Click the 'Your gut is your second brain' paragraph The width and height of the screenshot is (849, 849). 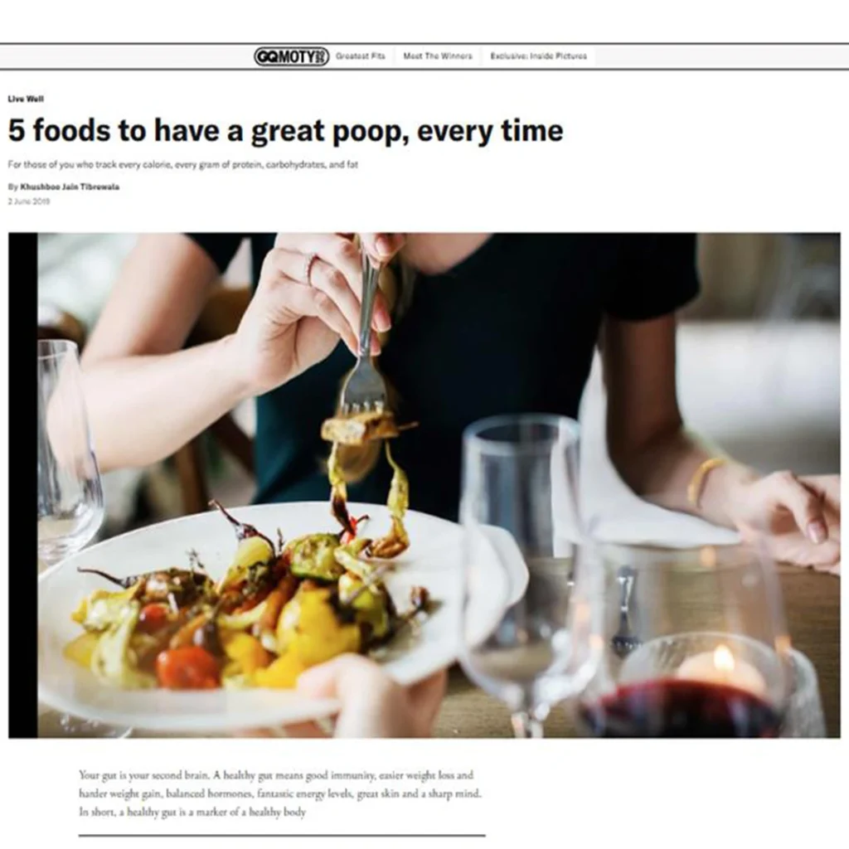(x=280, y=793)
